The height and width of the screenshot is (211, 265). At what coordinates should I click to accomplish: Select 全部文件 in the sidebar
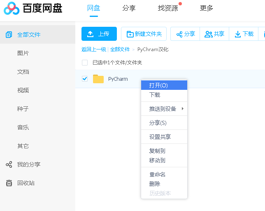pos(37,35)
